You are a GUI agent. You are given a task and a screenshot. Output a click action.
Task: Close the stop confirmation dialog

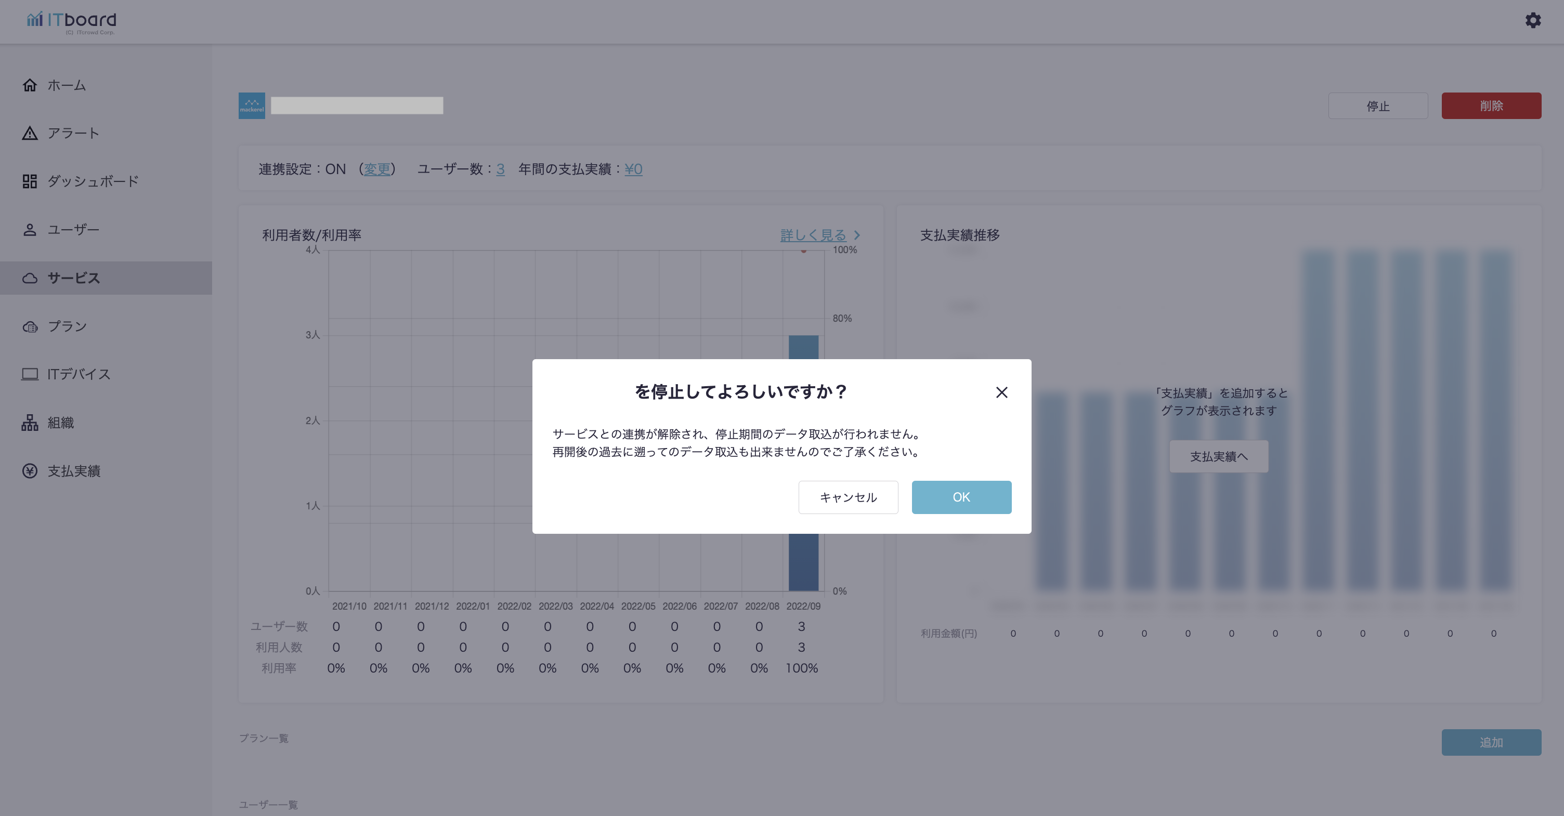tap(1001, 392)
